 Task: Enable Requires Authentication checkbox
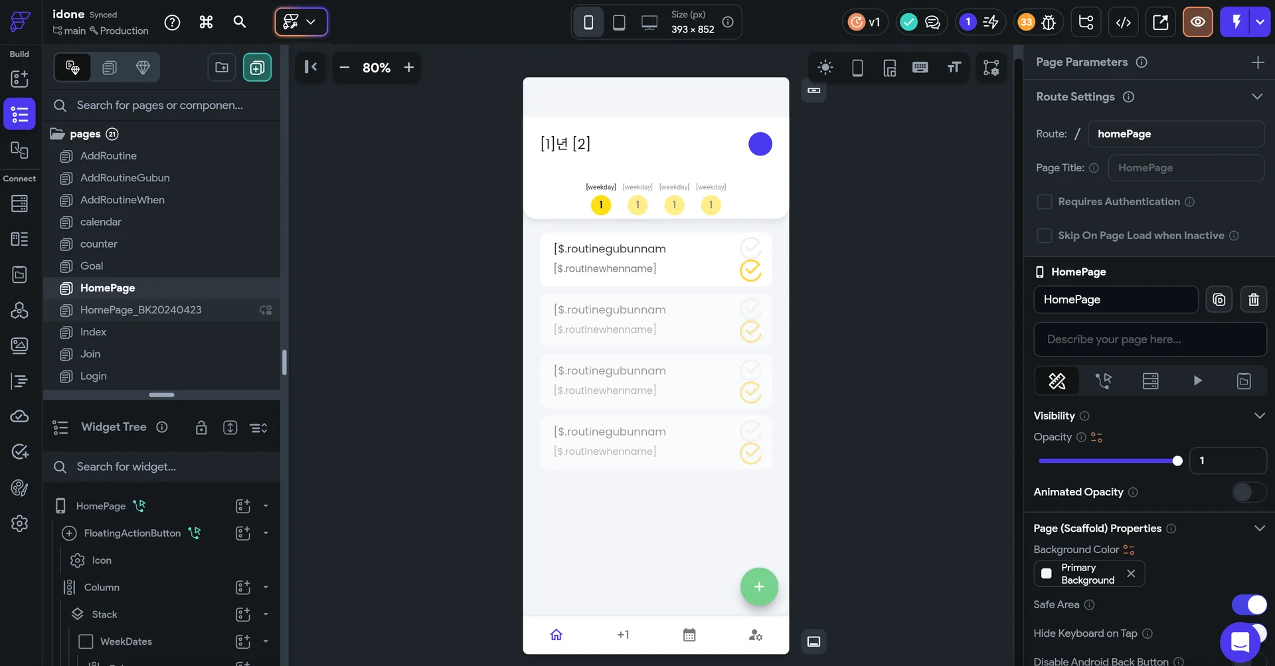tap(1045, 202)
